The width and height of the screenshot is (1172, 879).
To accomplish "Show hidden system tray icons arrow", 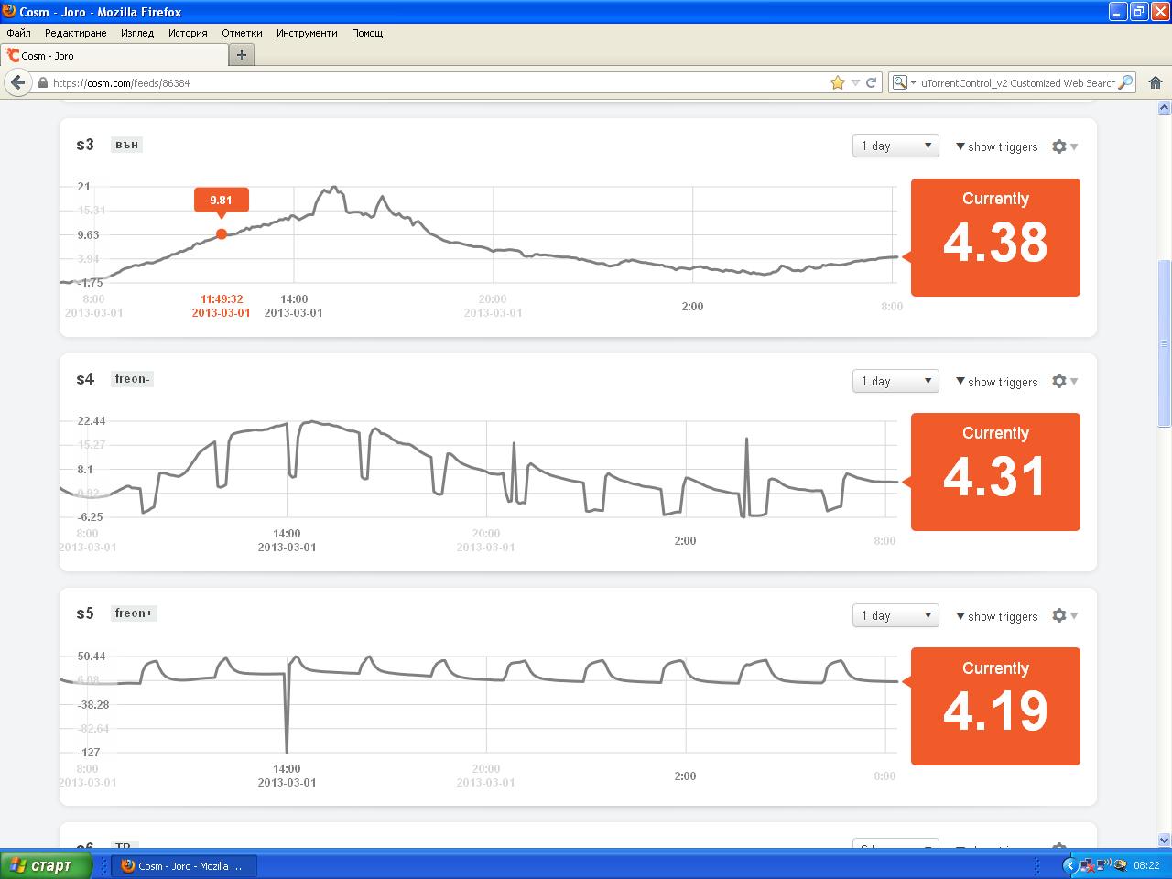I will (x=1069, y=865).
